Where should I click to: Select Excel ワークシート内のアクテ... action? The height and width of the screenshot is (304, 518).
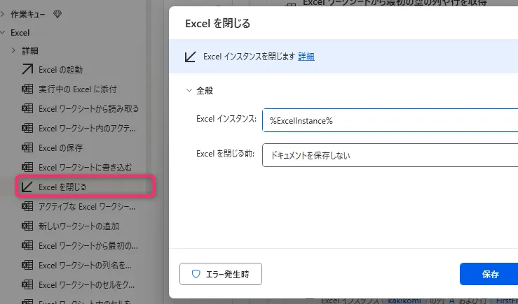pos(87,128)
